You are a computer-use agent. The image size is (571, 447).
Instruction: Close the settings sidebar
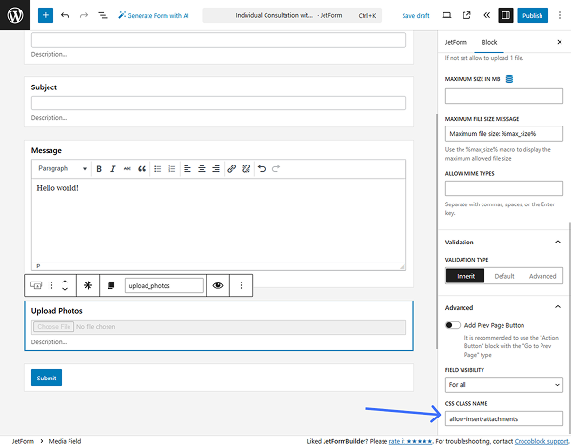[x=560, y=42]
